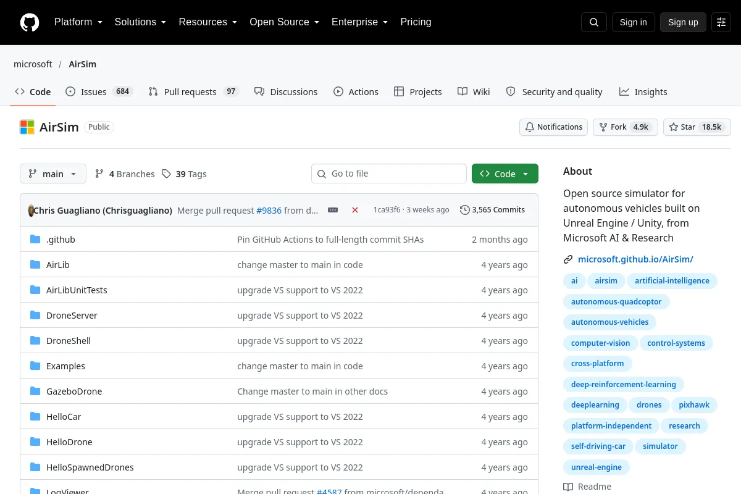Image resolution: width=741 pixels, height=494 pixels.
Task: Open appearance settings icon in header
Action: [721, 22]
